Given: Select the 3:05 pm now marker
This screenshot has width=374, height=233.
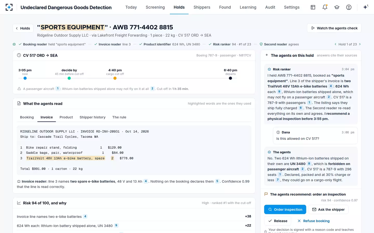Looking at the screenshot, I should click(x=25, y=78).
